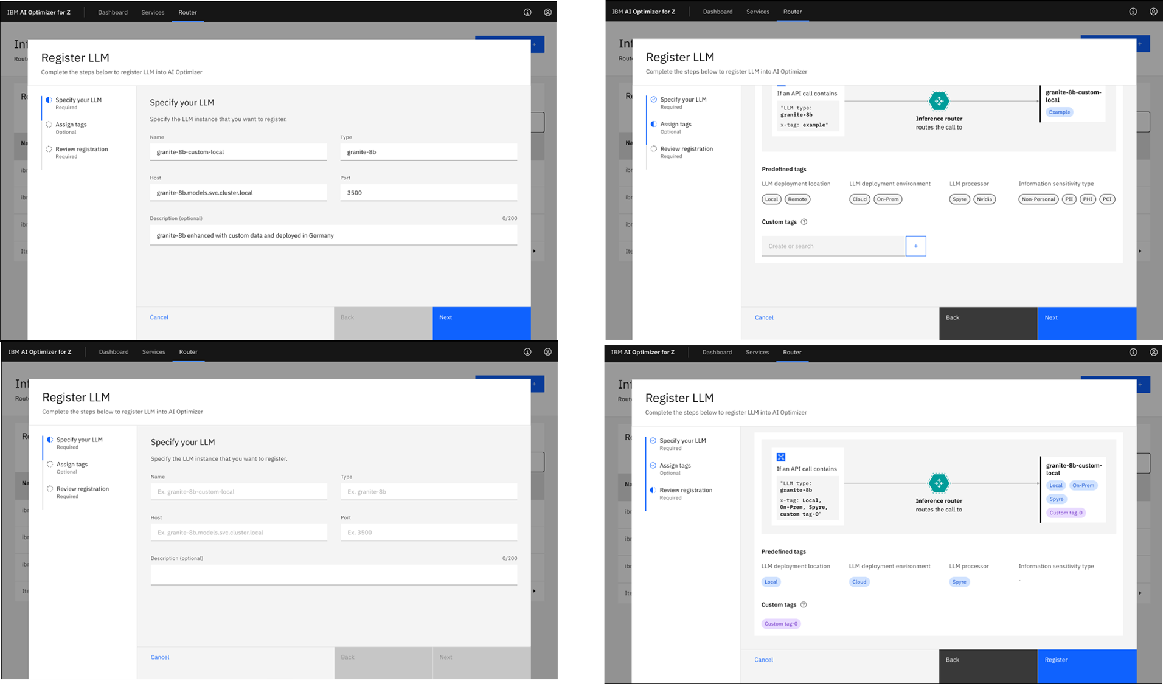Click the plus button next to Create or search

(x=916, y=246)
